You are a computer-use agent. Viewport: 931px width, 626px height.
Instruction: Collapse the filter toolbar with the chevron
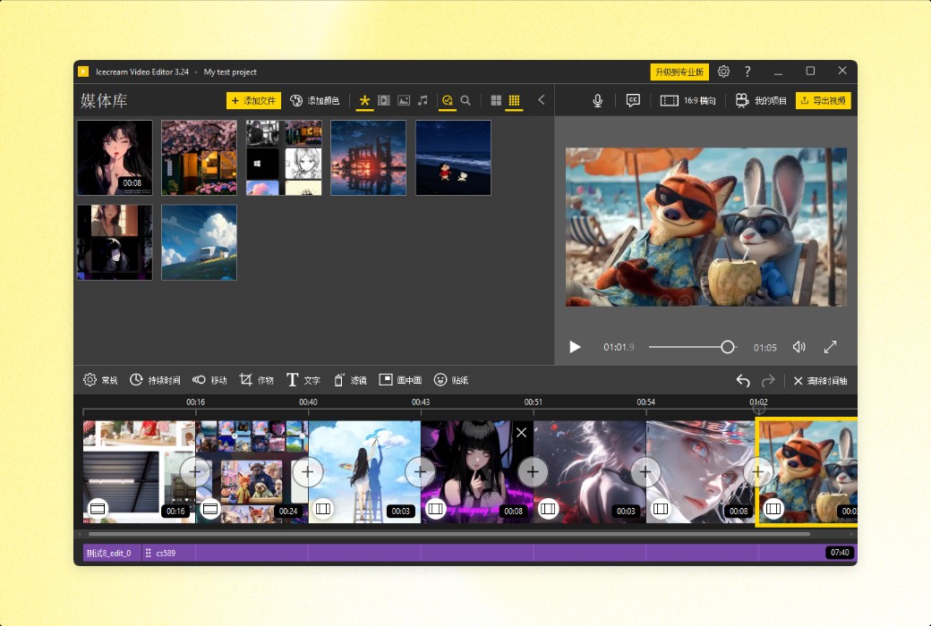541,100
